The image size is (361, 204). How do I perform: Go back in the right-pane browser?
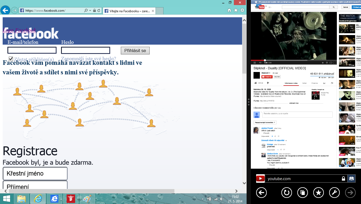[x=261, y=193]
